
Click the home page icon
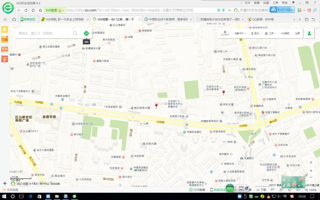click(x=33, y=10)
